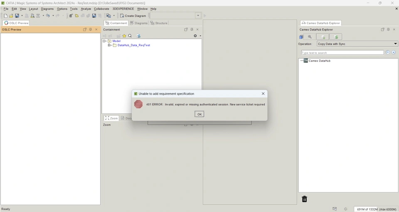Open the Operation 'Copy Data with Sync' dropdown
This screenshot has width=399, height=212.
coord(357,44)
